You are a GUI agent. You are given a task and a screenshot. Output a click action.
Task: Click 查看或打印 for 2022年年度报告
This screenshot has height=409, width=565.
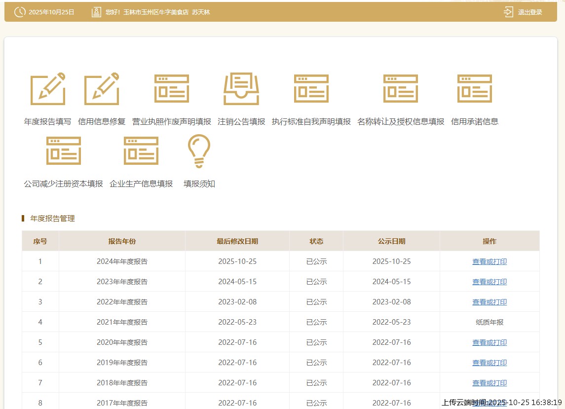[x=489, y=302]
